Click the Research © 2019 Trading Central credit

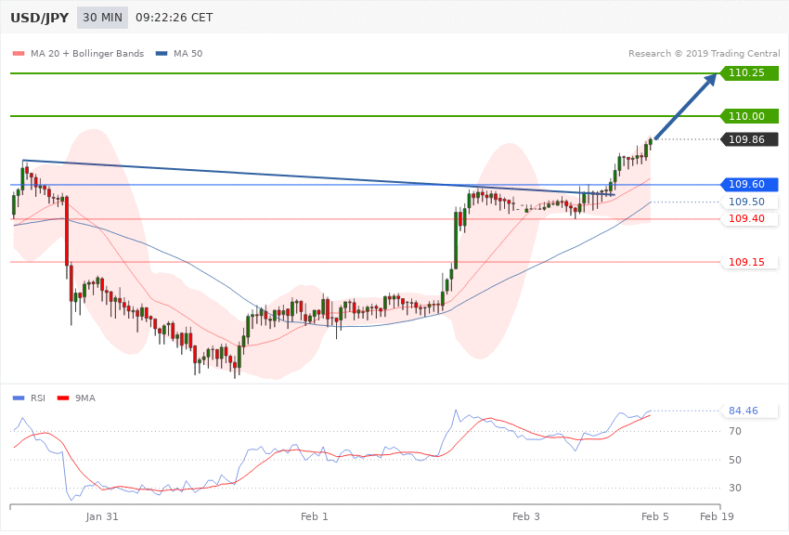click(x=704, y=53)
